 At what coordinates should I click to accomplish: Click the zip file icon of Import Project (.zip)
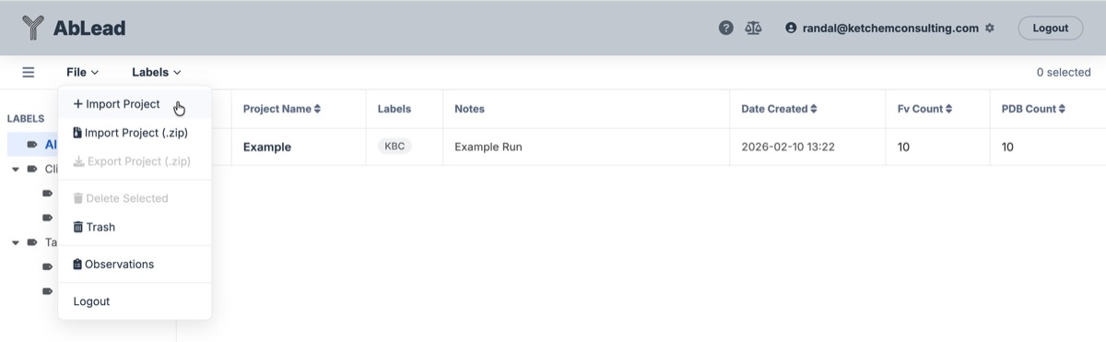click(x=77, y=132)
